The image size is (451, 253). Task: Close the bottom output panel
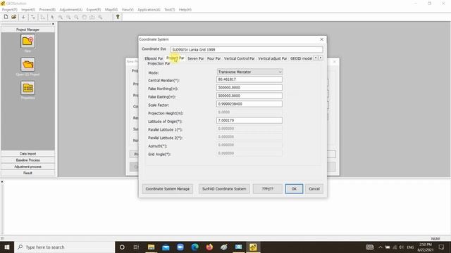(2, 182)
